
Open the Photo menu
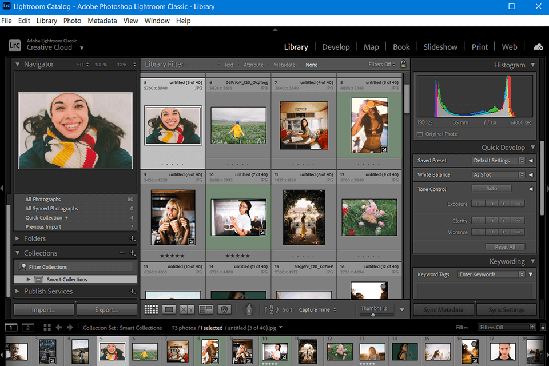(x=72, y=21)
